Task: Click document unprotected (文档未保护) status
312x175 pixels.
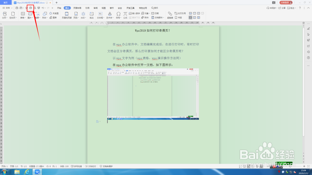Action: pos(106,166)
